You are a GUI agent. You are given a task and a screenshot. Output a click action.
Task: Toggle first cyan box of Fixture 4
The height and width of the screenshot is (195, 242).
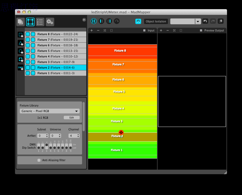pos(28,56)
